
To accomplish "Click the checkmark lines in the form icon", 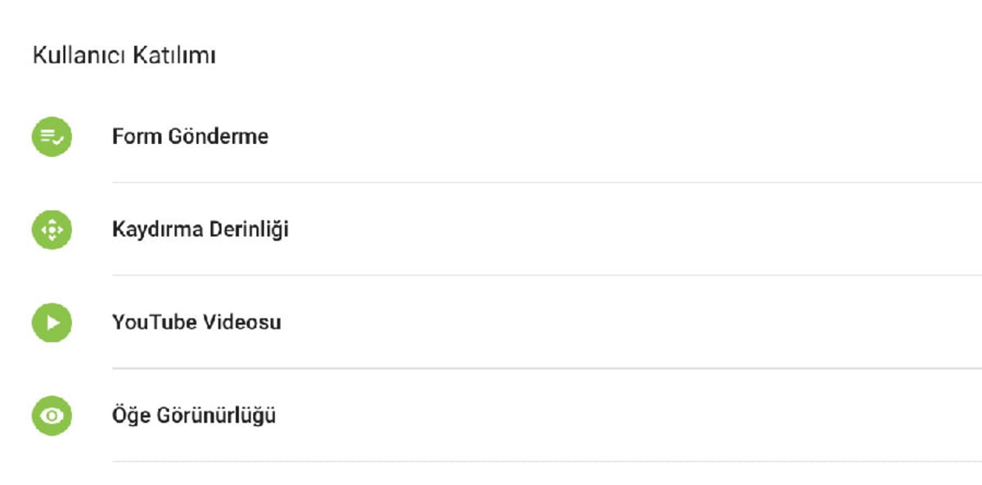I will coord(52,137).
